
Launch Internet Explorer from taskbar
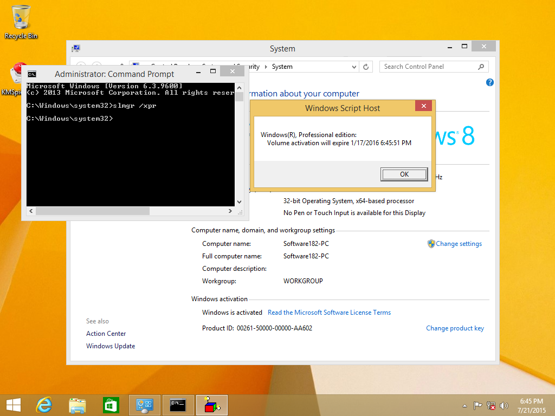44,405
